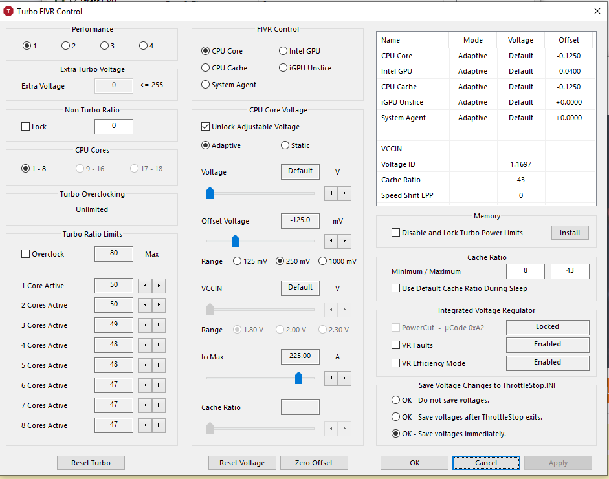Viewport: 609px width, 479px height.
Task: Increase IccMax using the right arrow
Action: [x=344, y=378]
